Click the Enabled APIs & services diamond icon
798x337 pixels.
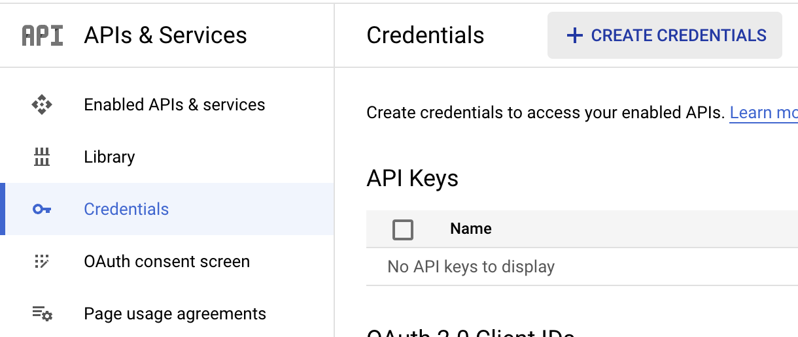pyautogui.click(x=42, y=104)
